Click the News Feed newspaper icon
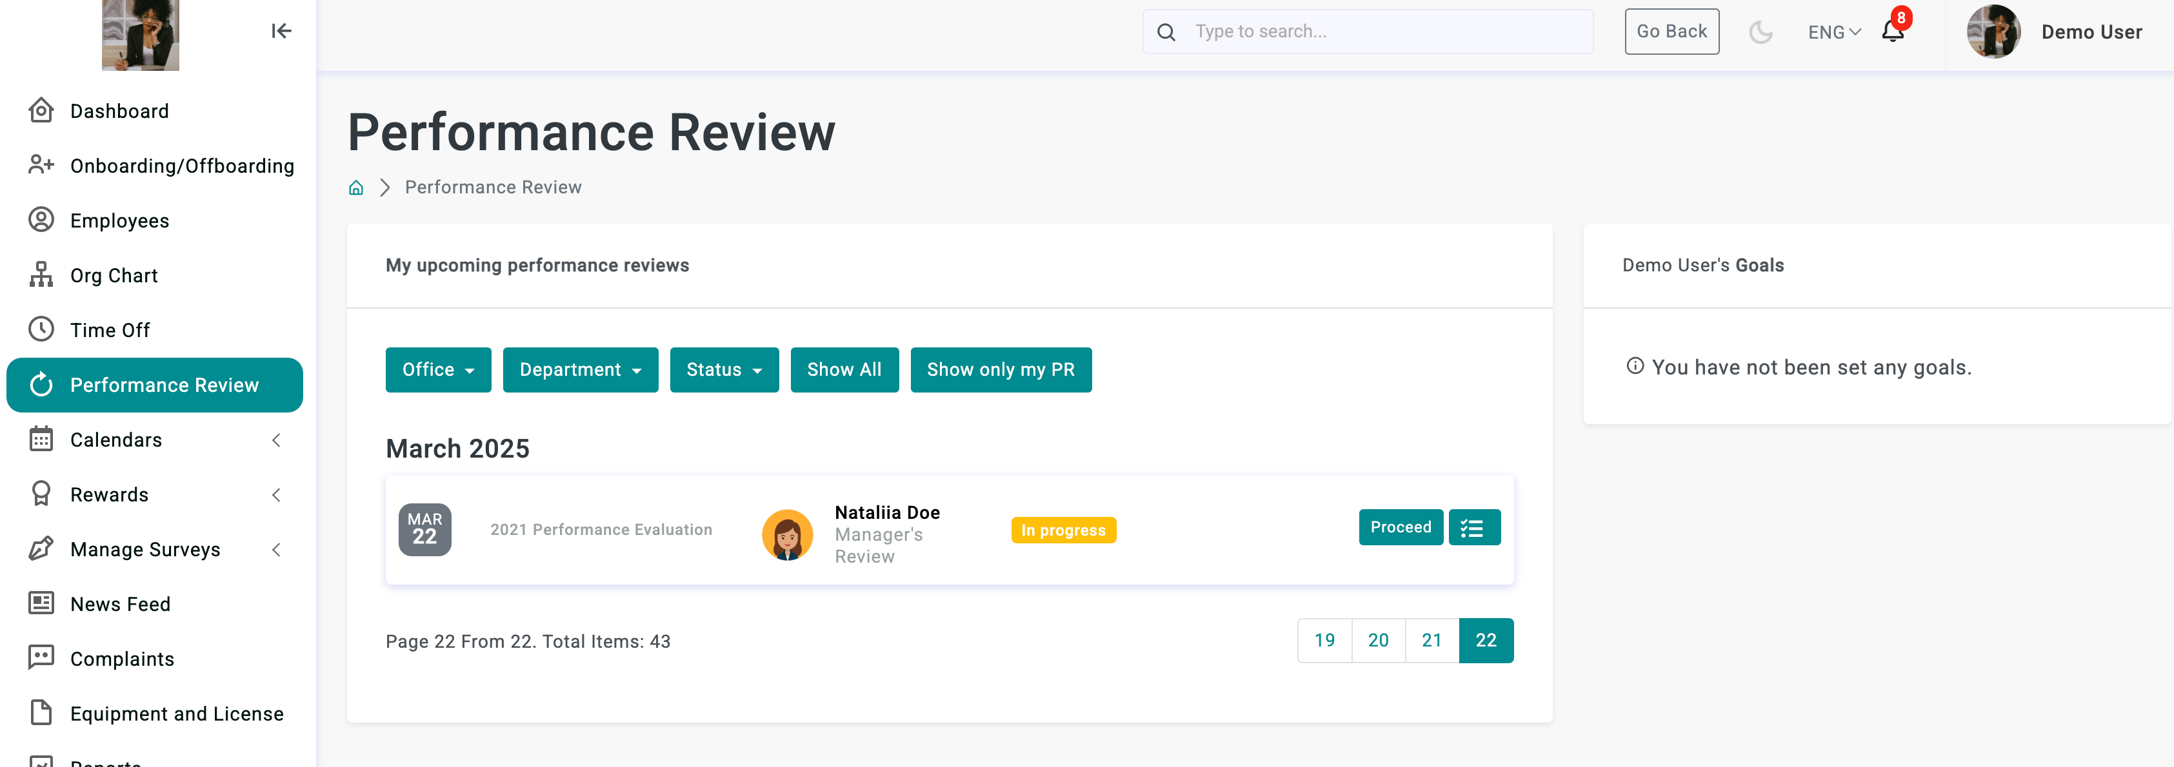Viewport: 2174px width, 767px height. pos(41,603)
